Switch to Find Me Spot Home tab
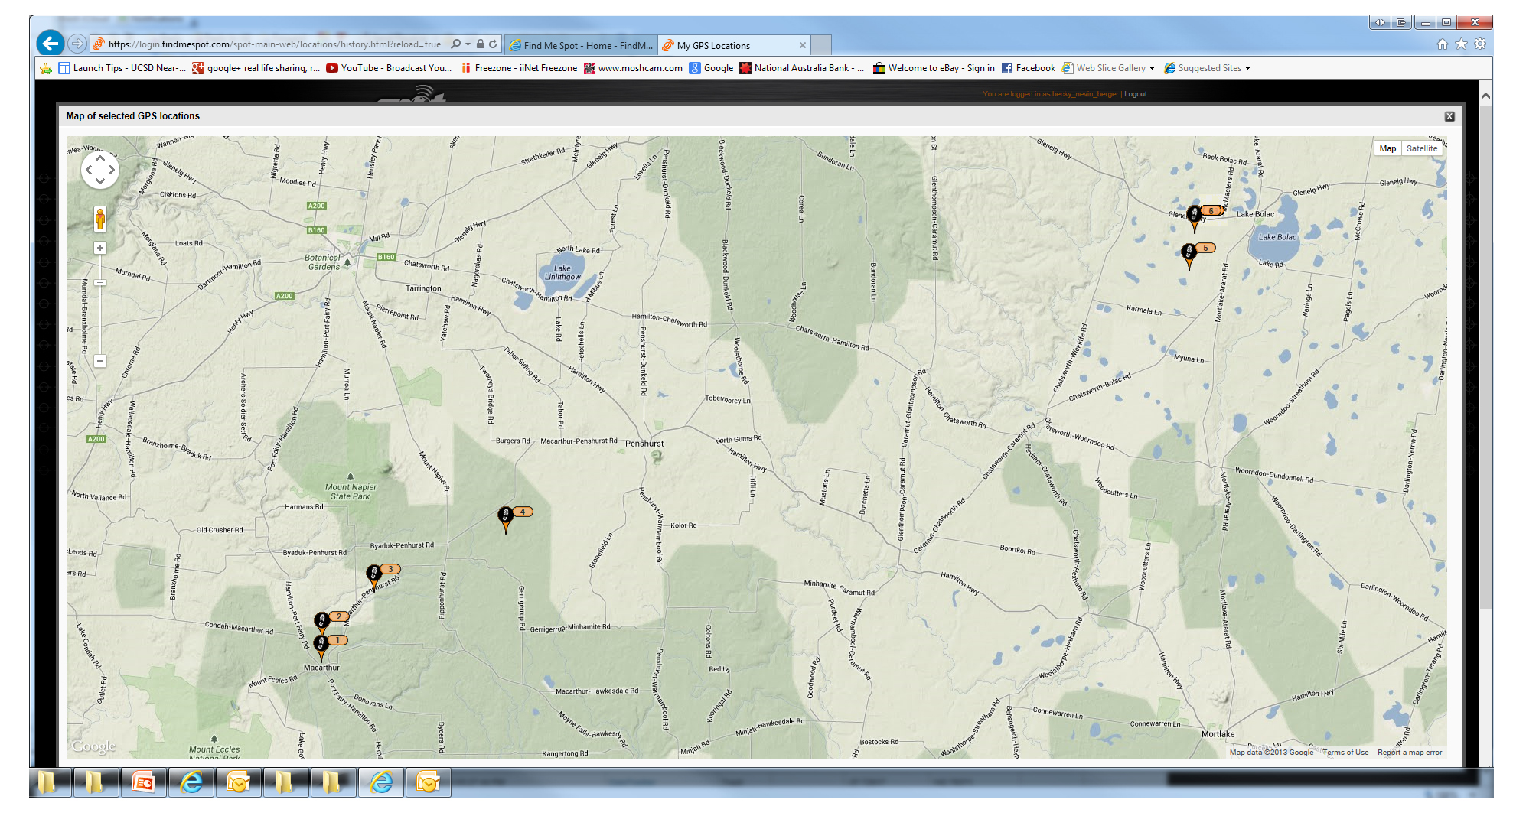The width and height of the screenshot is (1526, 816). (x=581, y=45)
